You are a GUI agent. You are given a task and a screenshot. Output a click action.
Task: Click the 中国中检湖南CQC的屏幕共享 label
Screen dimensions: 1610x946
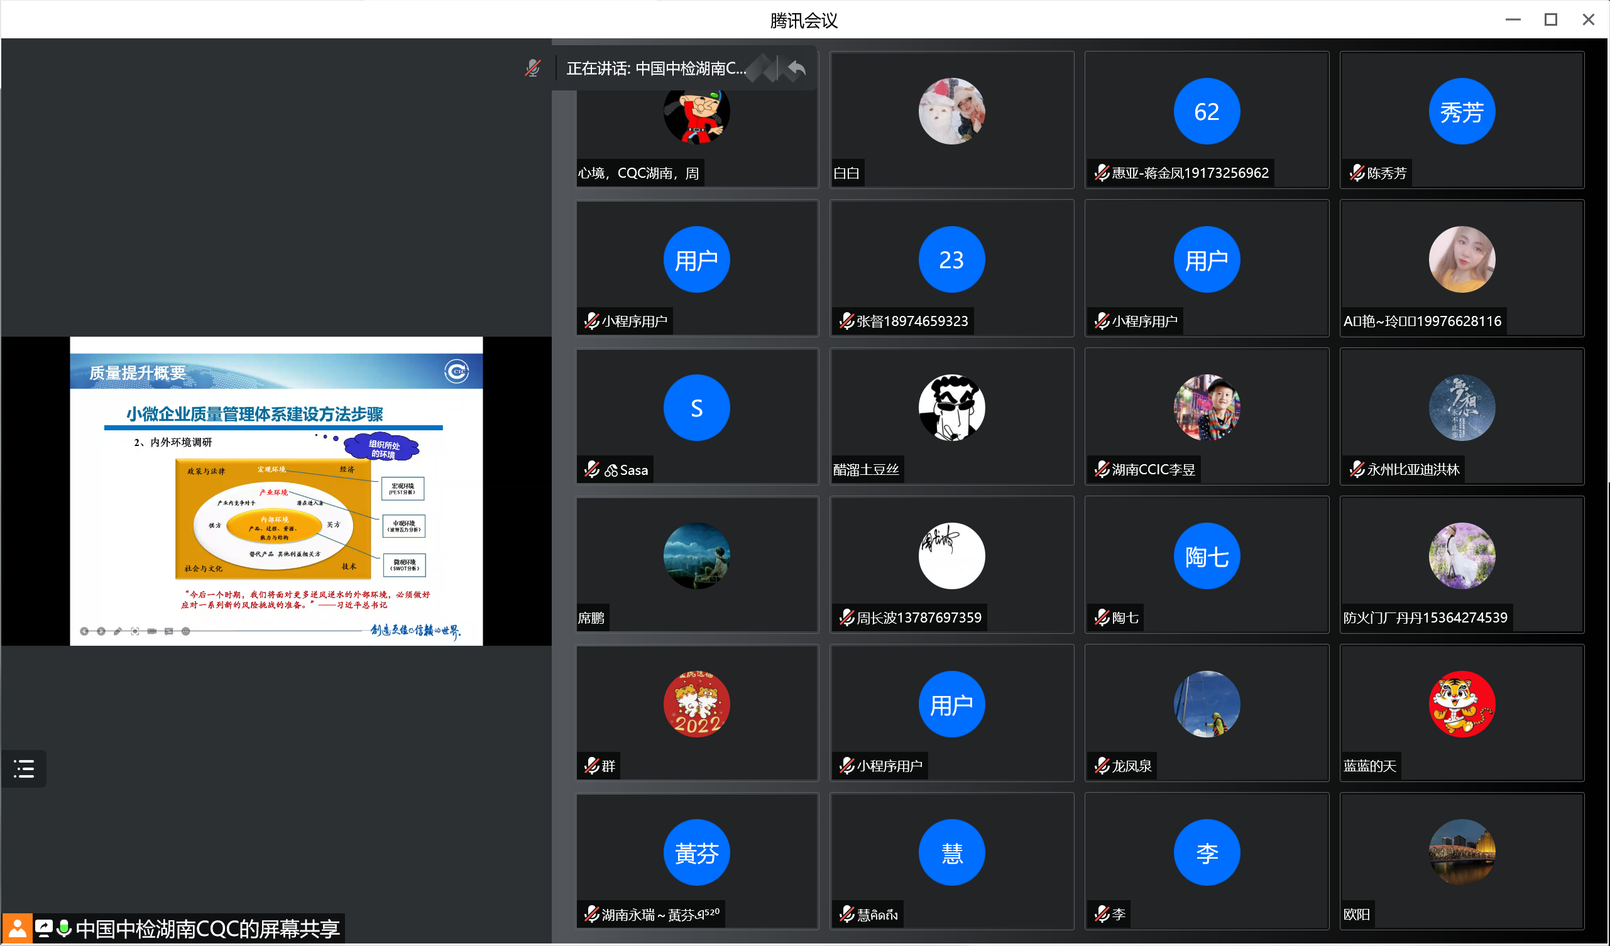(x=207, y=929)
